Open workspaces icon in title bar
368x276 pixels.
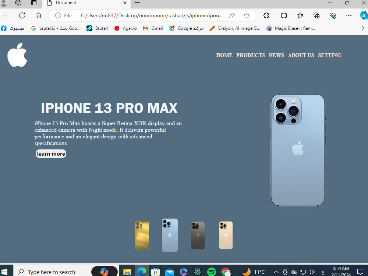click(18, 3)
